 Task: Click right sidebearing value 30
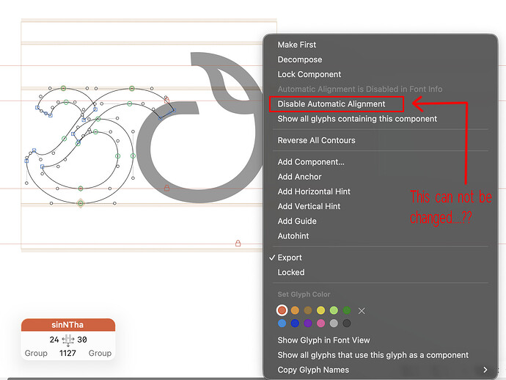(x=82, y=340)
